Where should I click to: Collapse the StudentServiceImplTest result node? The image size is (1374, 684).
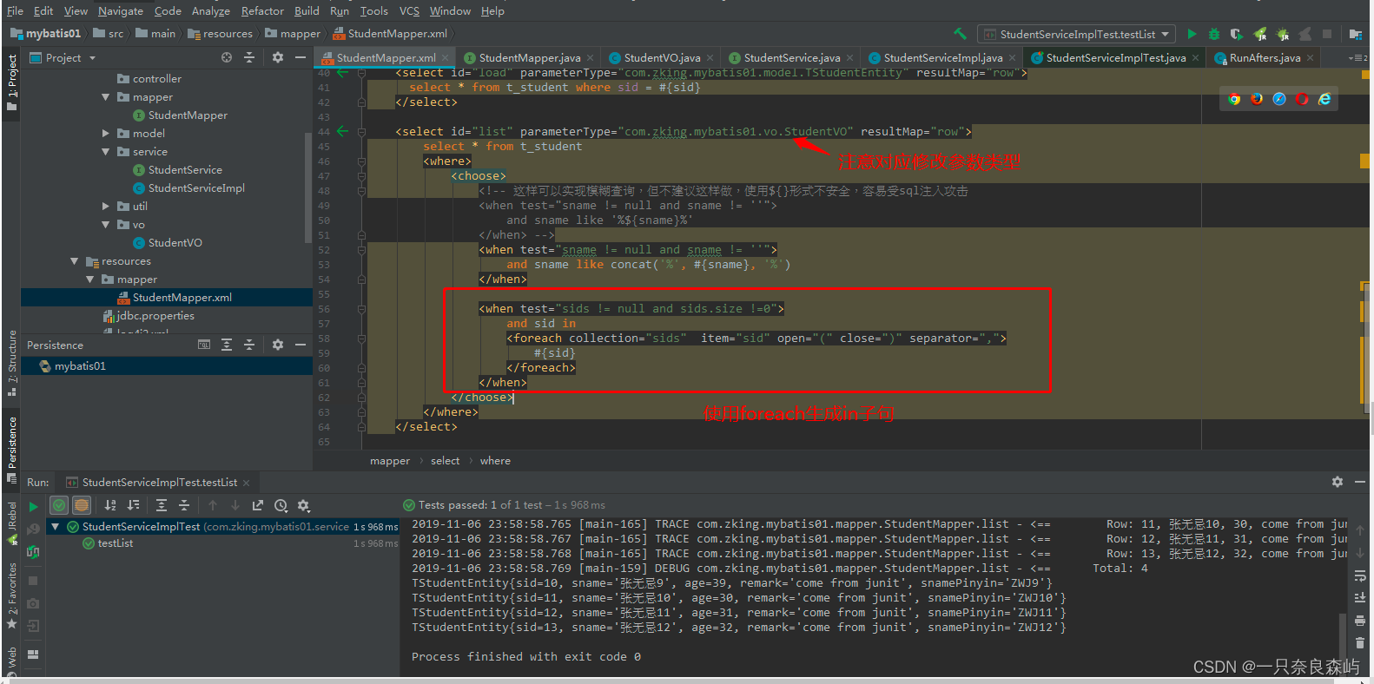pos(56,527)
